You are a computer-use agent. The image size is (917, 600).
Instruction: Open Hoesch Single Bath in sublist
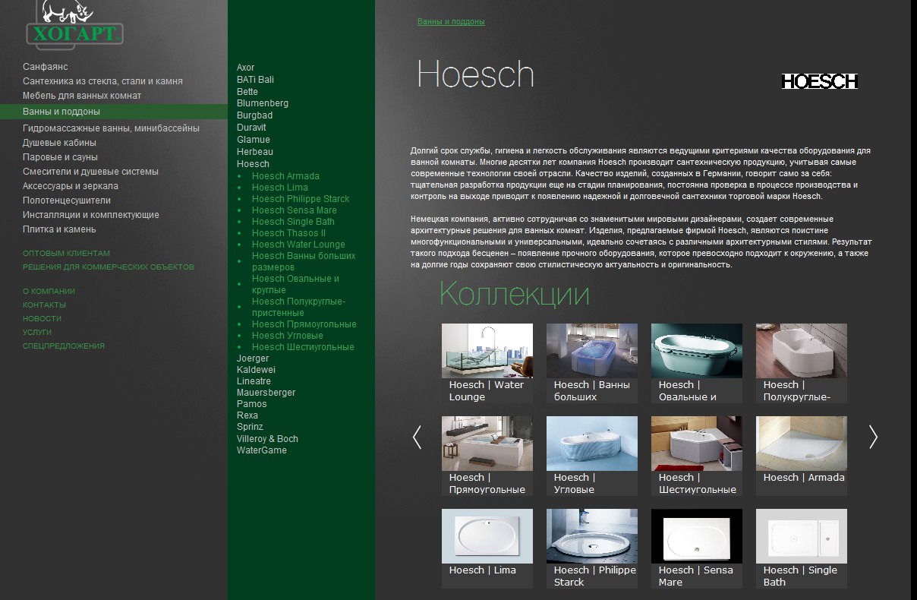coord(293,222)
